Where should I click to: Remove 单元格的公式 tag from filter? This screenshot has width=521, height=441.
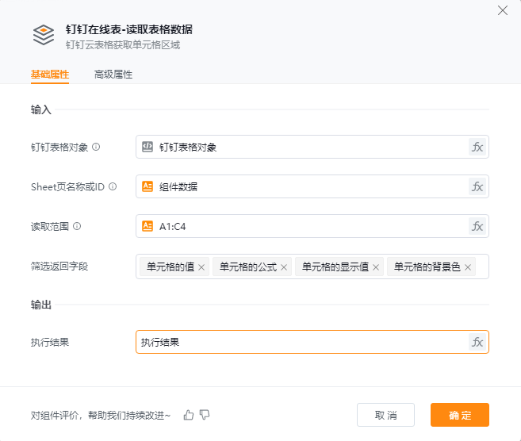[x=284, y=267]
